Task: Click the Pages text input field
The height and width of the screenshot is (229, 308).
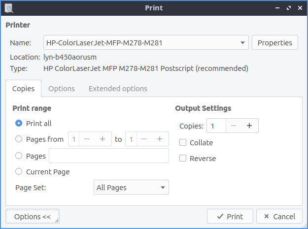Action: pos(109,156)
